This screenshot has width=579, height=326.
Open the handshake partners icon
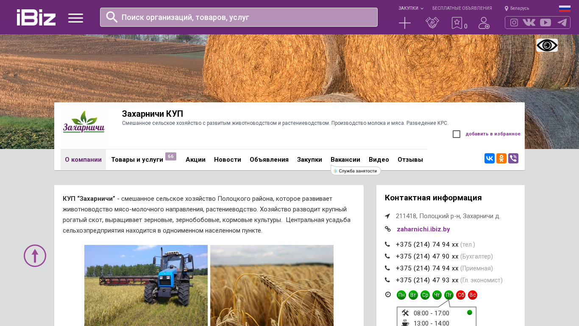(x=432, y=23)
